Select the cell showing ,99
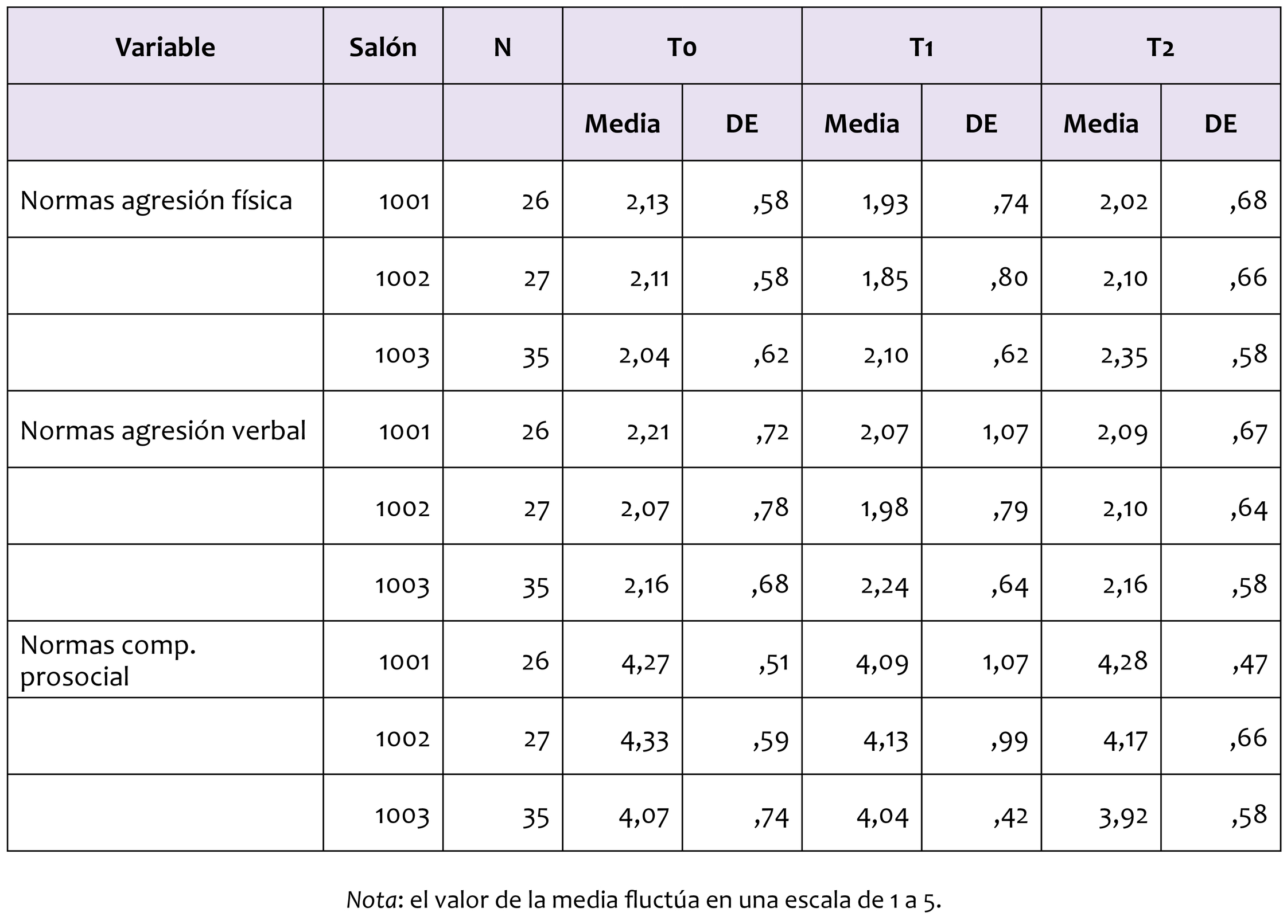This screenshot has height=916, width=1287. pyautogui.click(x=1010, y=740)
